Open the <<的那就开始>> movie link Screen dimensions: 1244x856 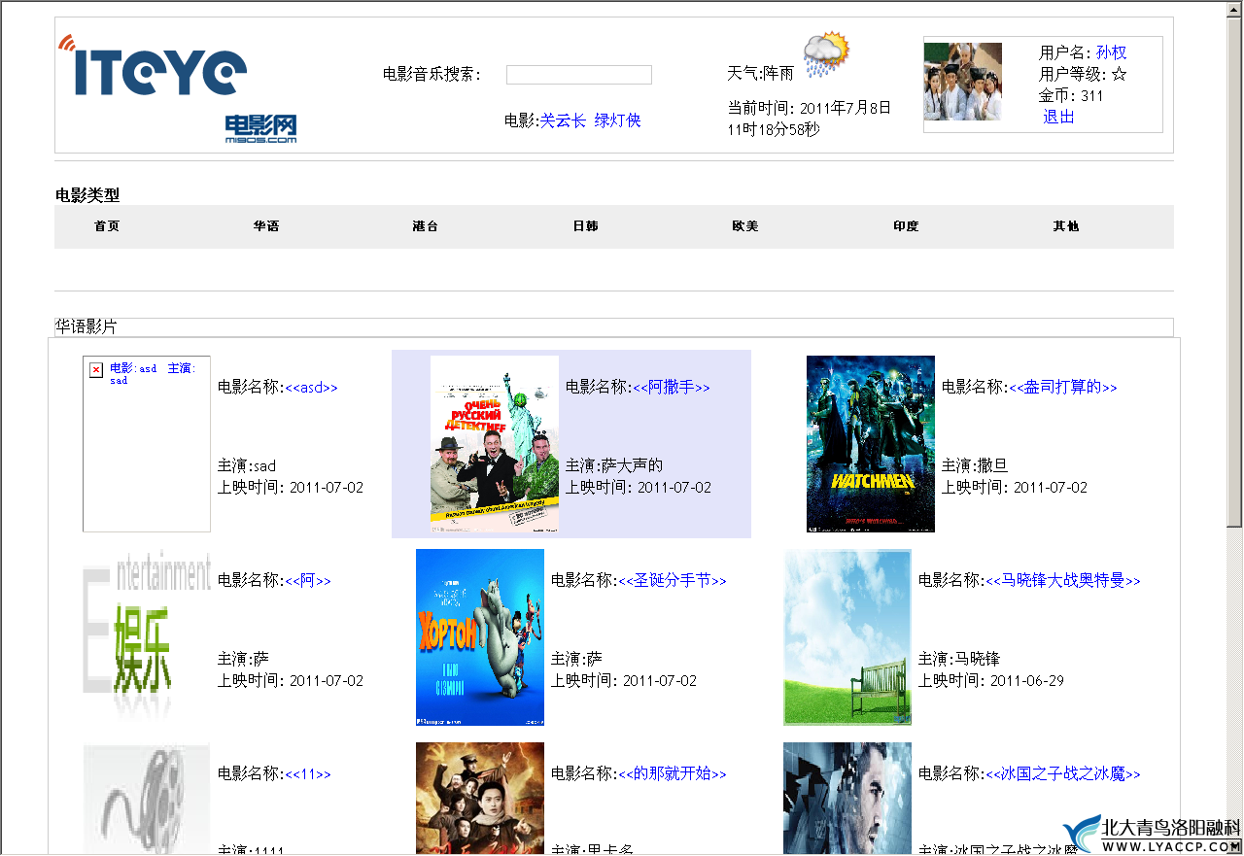[x=673, y=773]
